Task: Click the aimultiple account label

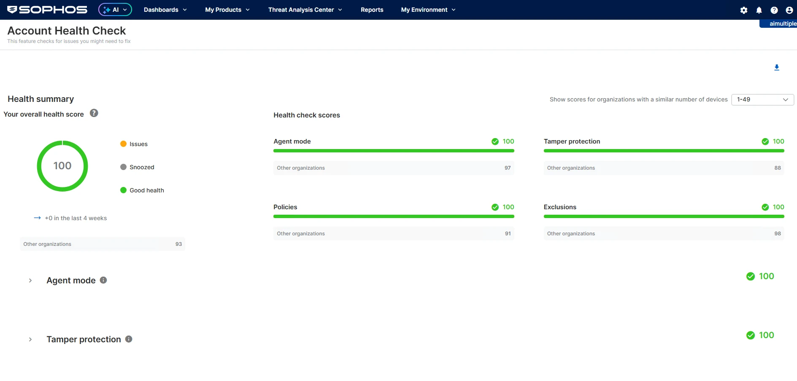Action: [x=778, y=24]
